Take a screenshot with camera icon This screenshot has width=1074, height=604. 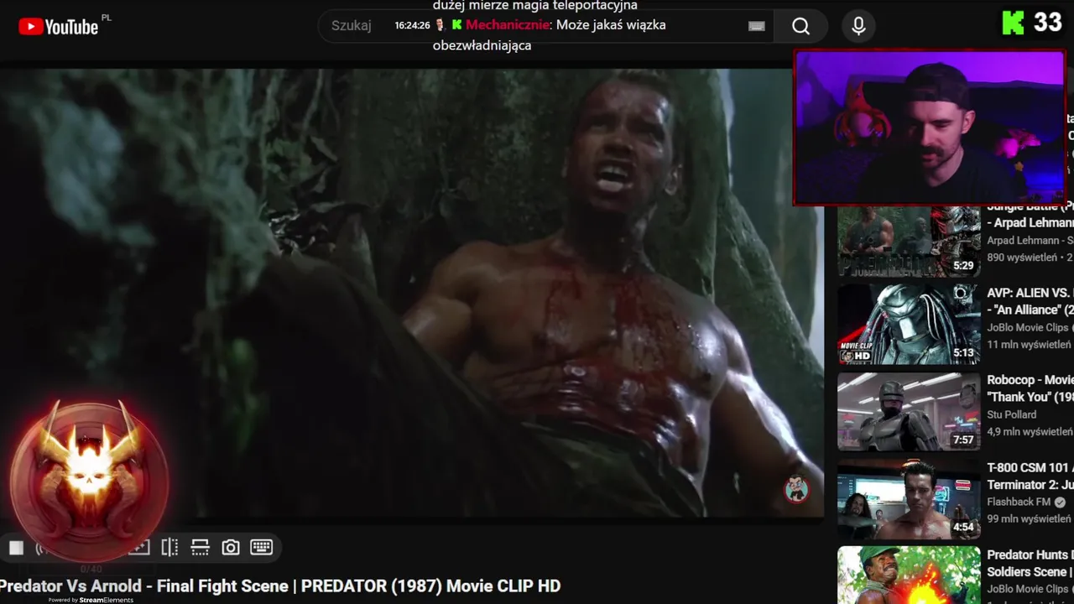coord(230,548)
